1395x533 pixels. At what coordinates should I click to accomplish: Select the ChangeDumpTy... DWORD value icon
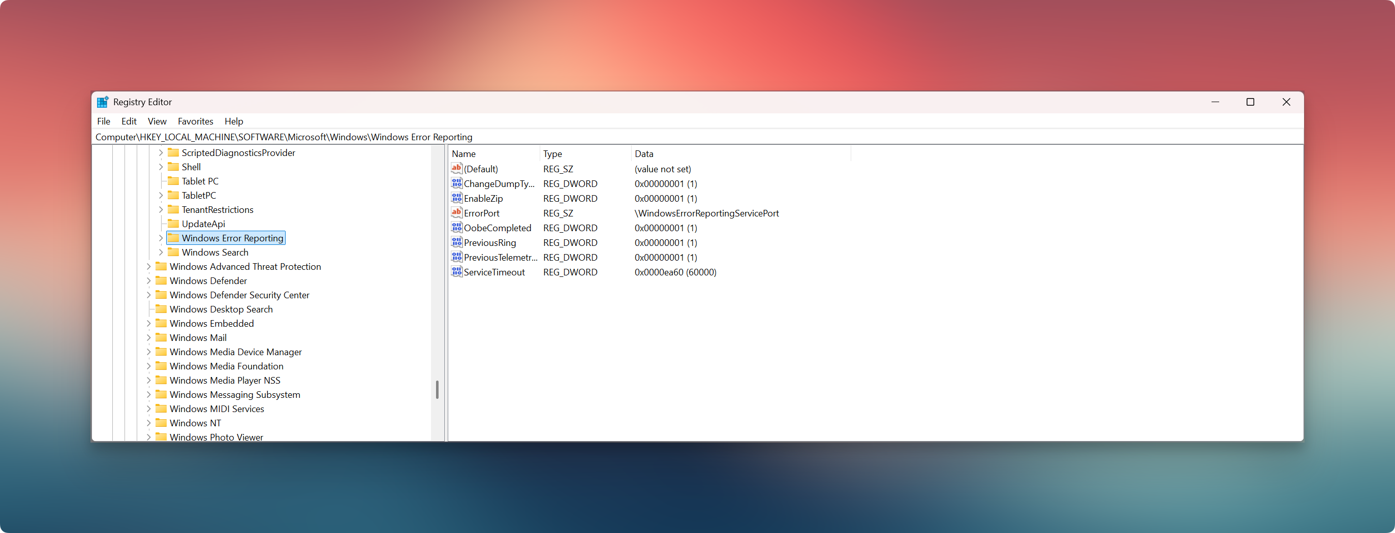click(x=456, y=183)
